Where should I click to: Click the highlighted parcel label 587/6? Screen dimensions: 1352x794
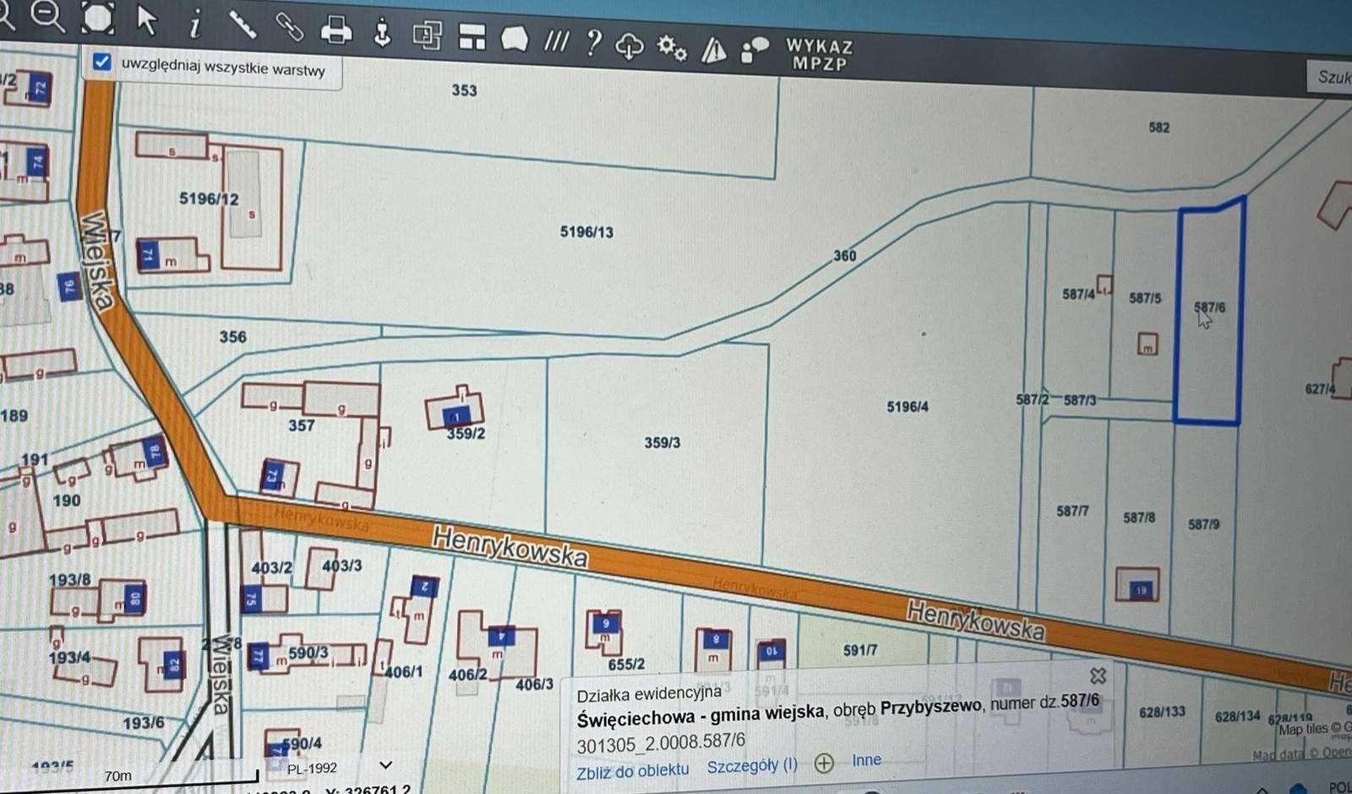coord(1209,307)
